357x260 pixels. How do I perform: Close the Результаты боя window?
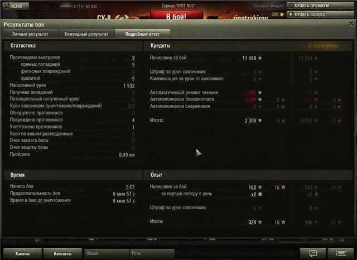(x=351, y=23)
